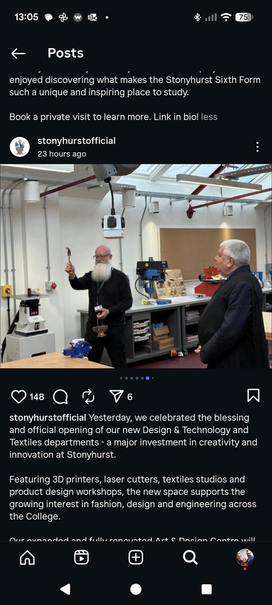Tap the Android system back triangle button

pos(65,589)
